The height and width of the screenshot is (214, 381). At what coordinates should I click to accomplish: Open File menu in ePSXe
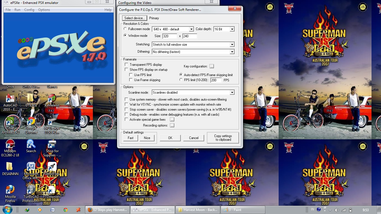pyautogui.click(x=8, y=10)
